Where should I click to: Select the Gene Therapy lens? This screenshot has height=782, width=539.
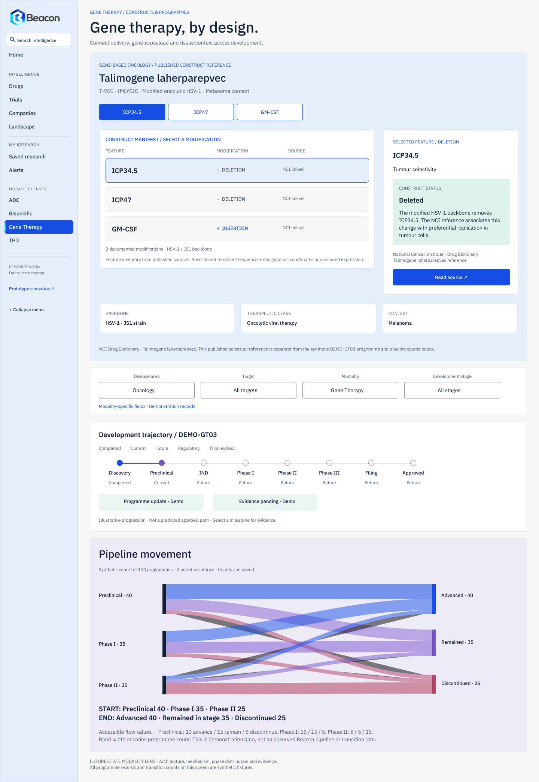pyautogui.click(x=39, y=227)
